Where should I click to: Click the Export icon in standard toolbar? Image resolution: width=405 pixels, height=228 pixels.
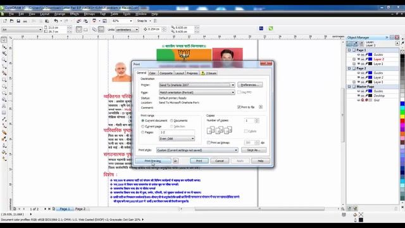85,21
